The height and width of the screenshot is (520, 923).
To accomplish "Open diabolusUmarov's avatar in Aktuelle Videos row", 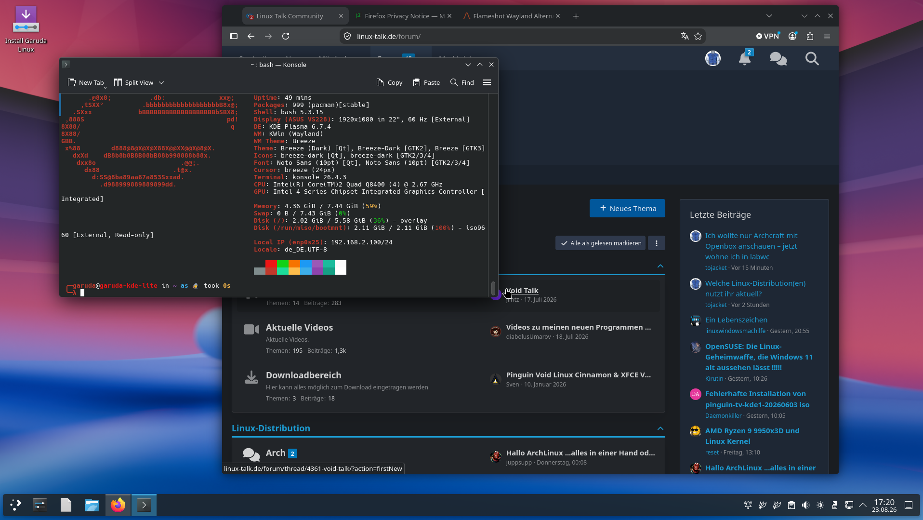I will click(x=496, y=332).
